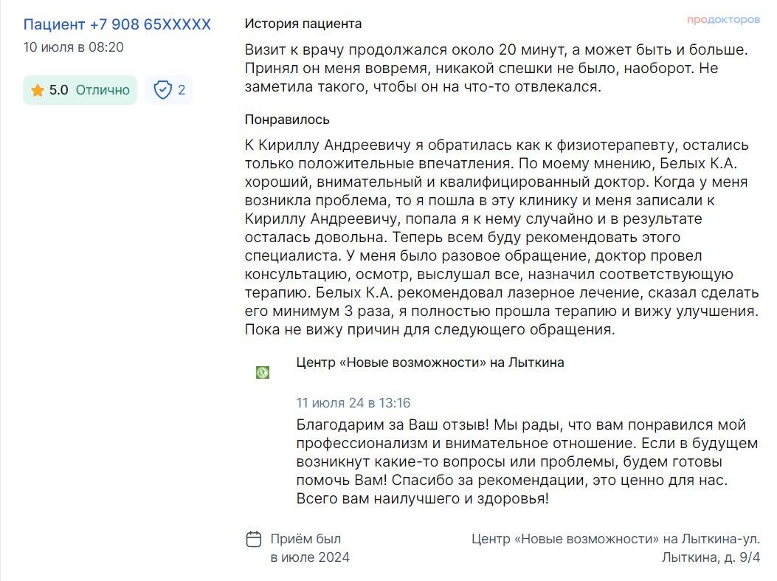This screenshot has width=777, height=581.
Task: Click the verification count number 2
Action: (x=182, y=90)
